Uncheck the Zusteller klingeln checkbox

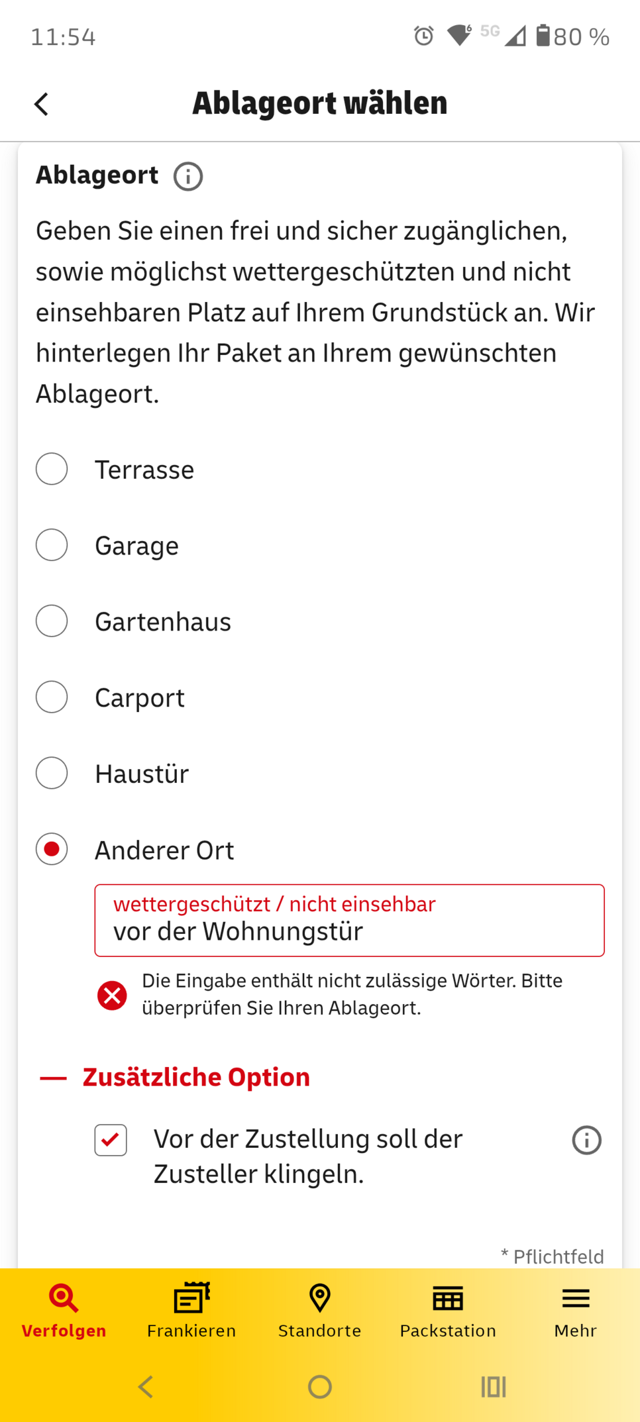(x=111, y=1141)
